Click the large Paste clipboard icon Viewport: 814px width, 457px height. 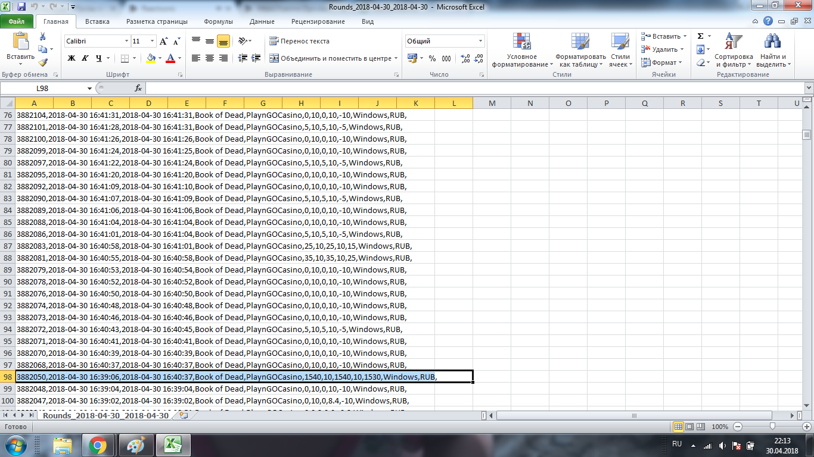pyautogui.click(x=21, y=42)
